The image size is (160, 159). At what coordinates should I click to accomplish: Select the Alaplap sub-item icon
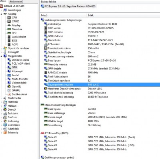click(9, 25)
